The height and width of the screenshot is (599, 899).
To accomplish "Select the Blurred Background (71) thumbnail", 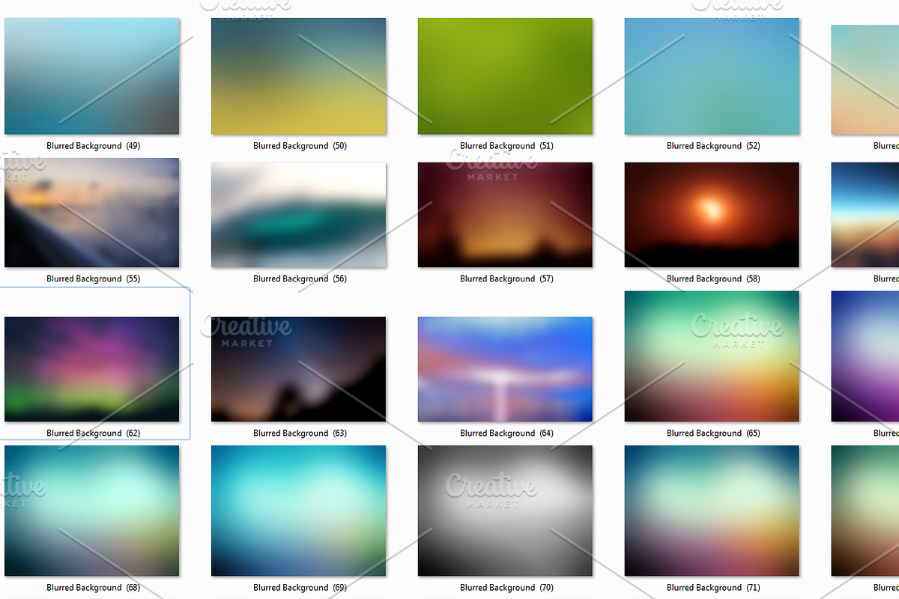I will 712,511.
